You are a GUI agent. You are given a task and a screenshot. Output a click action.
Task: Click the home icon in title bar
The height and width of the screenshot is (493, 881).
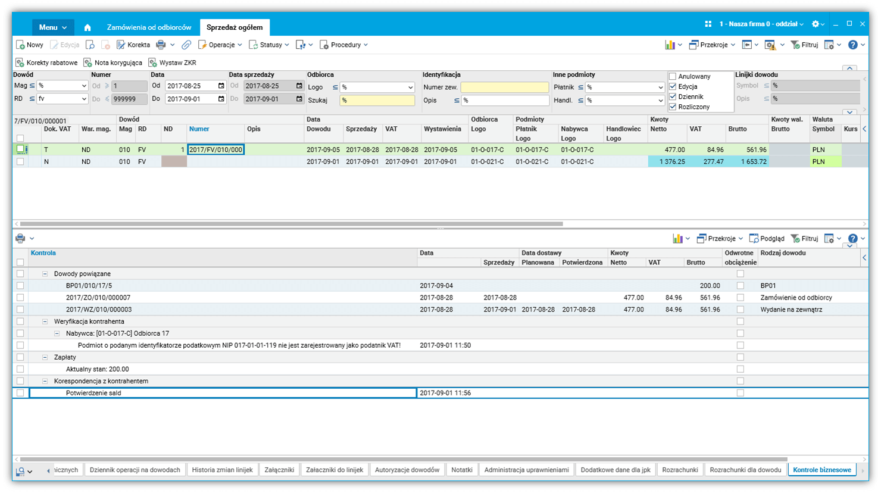coord(88,27)
